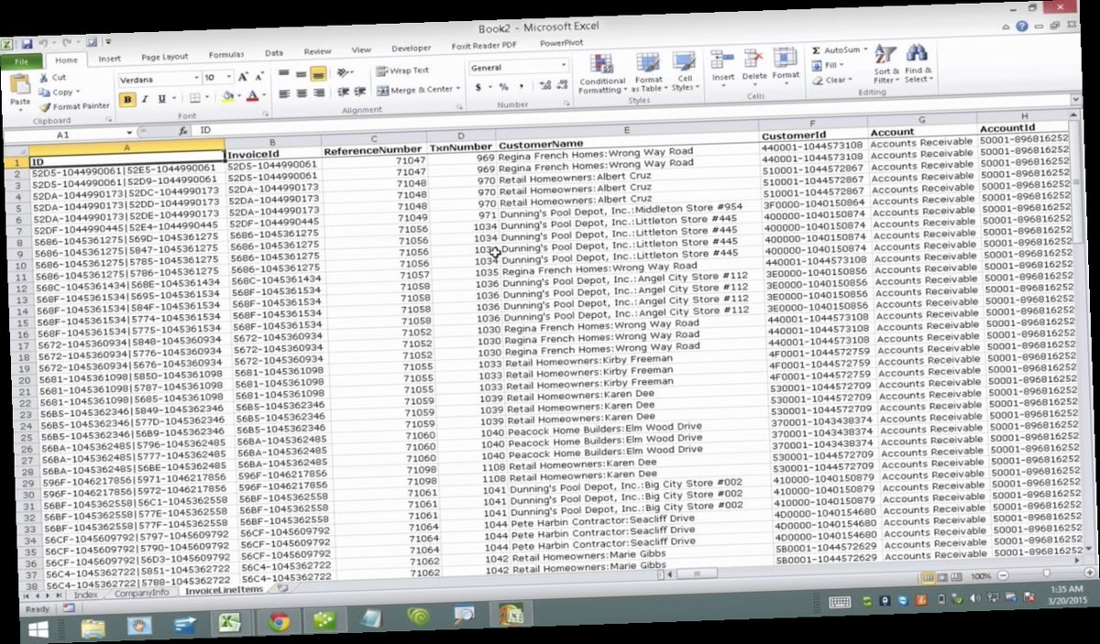Screen dimensions: 1100x644
Task: Toggle Underline formatting
Action: [161, 99]
